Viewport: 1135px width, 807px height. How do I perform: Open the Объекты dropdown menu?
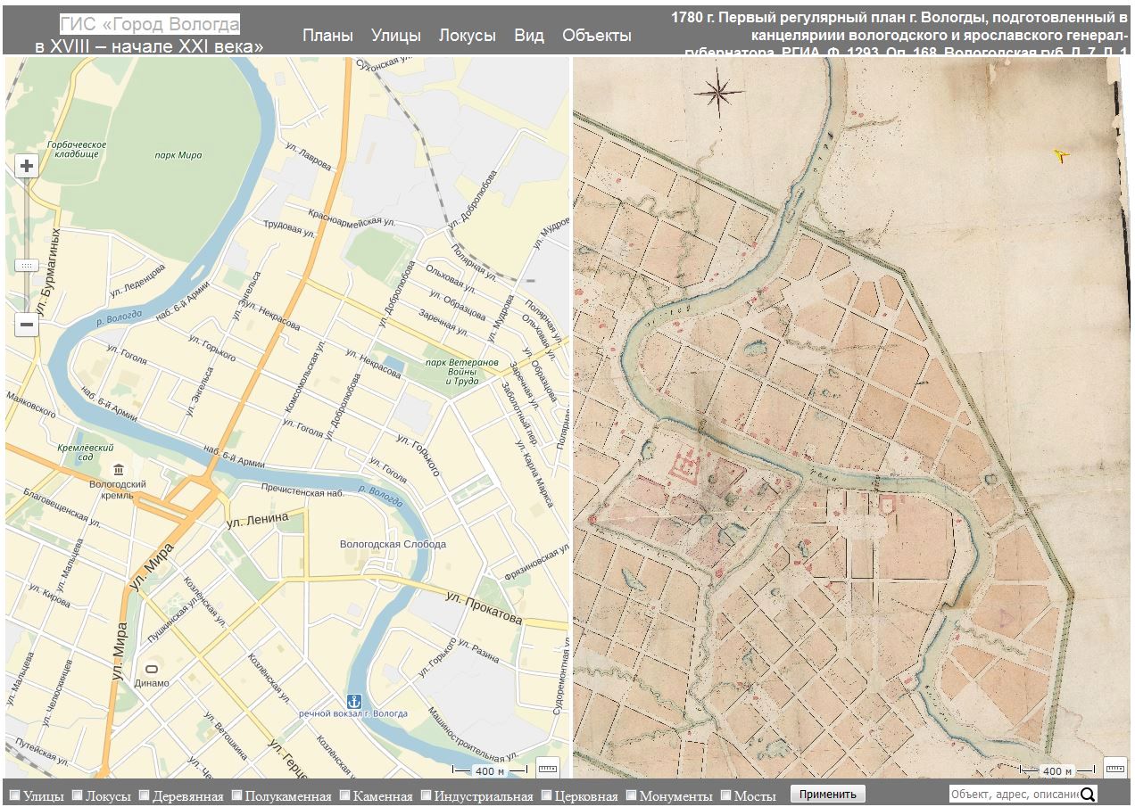click(596, 36)
